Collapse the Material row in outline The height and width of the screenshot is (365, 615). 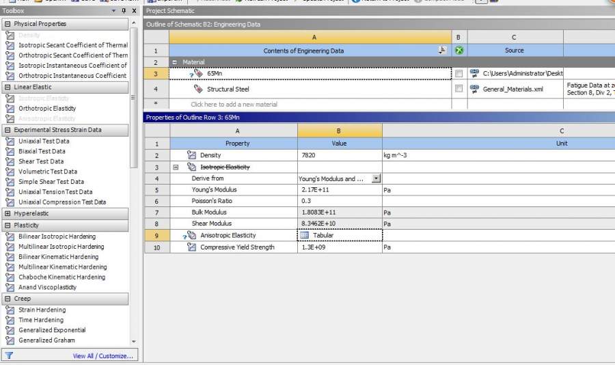(175, 62)
